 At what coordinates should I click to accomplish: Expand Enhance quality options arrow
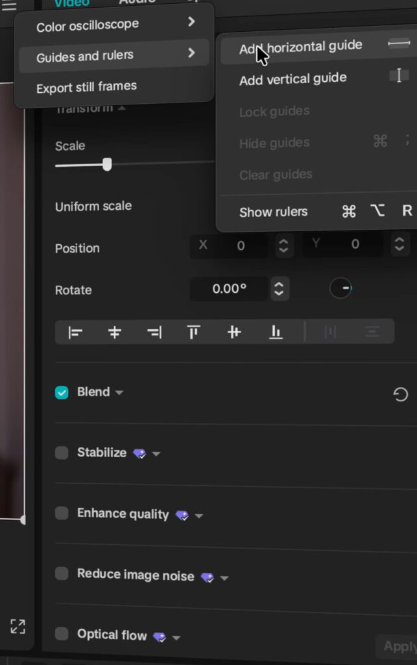(x=199, y=516)
